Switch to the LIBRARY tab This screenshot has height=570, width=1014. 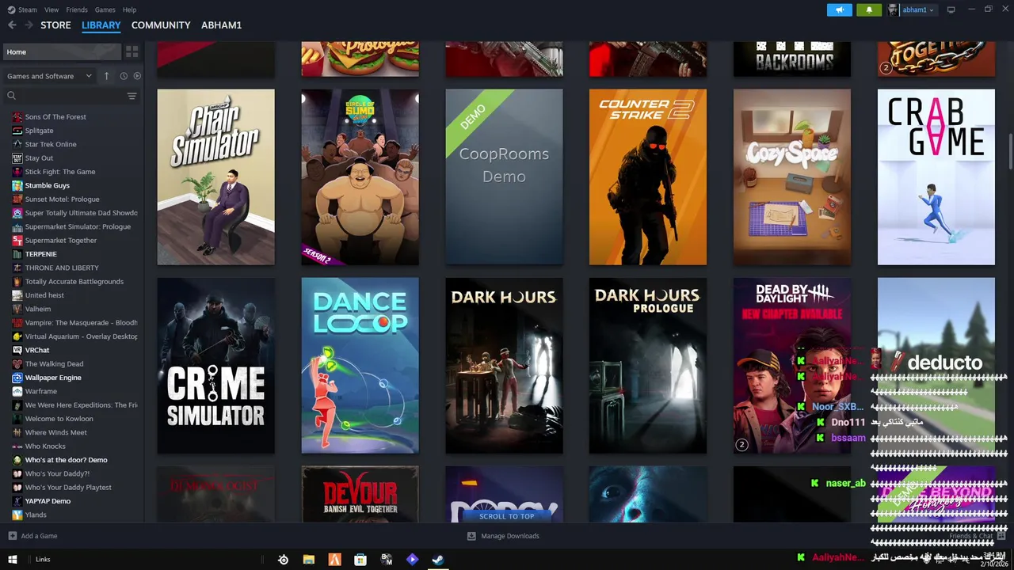[x=101, y=25]
